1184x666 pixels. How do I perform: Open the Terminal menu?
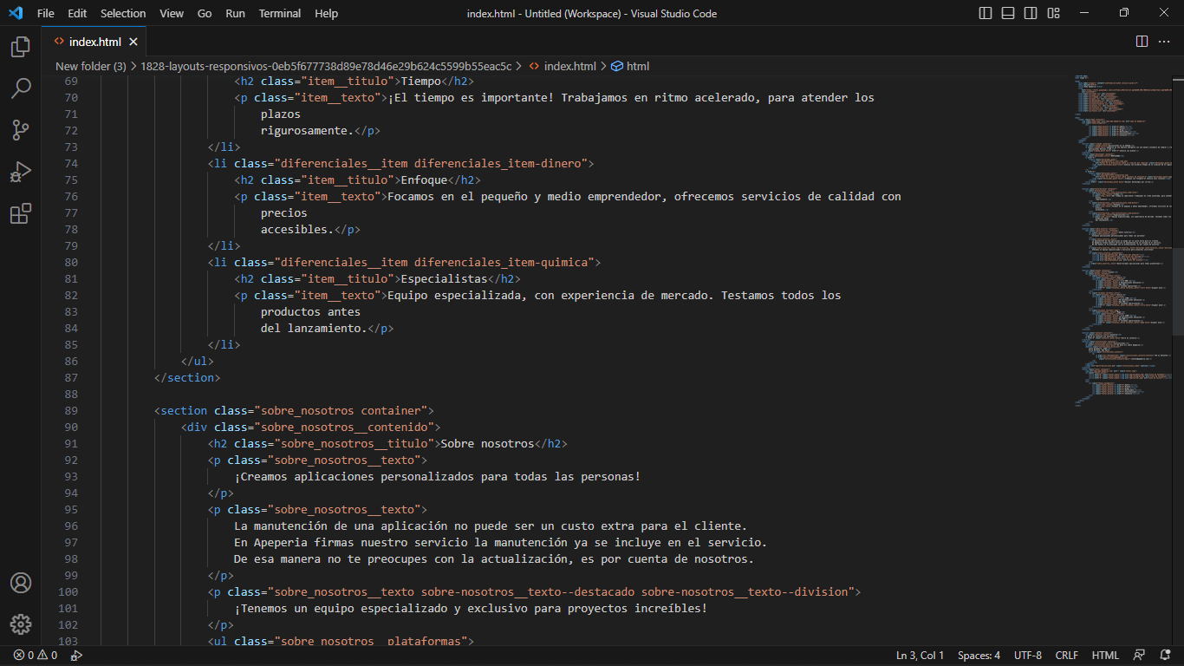pos(280,13)
